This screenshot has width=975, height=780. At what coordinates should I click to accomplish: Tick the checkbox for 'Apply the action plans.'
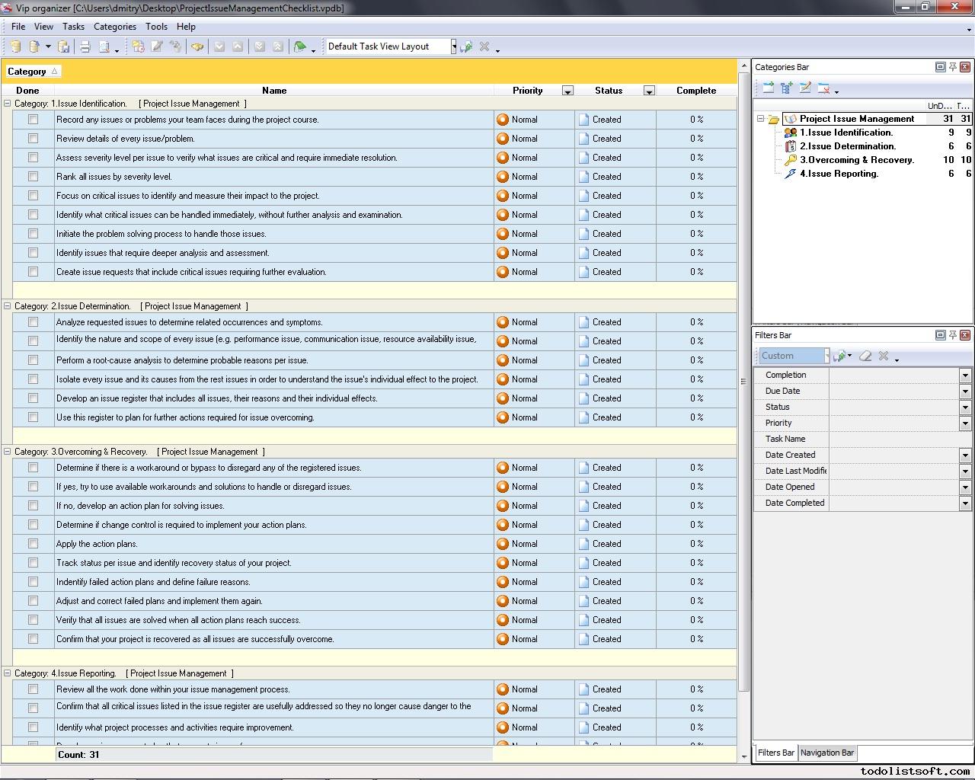(x=33, y=544)
